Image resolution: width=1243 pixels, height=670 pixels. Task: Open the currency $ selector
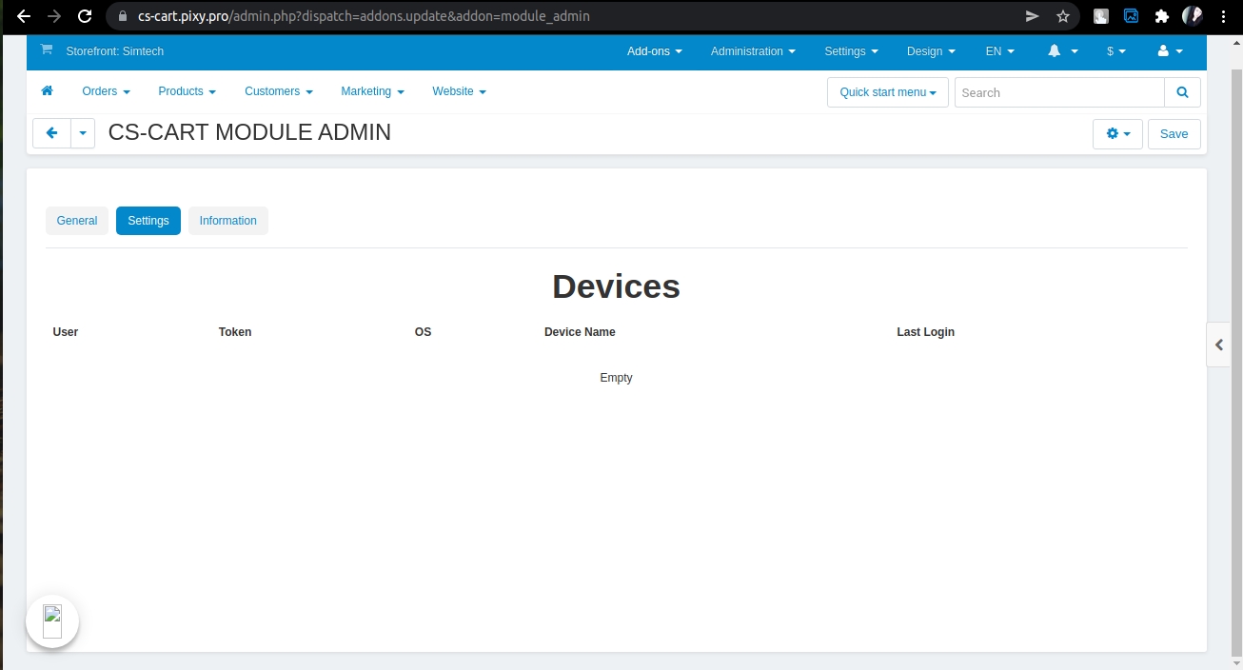pos(1115,51)
